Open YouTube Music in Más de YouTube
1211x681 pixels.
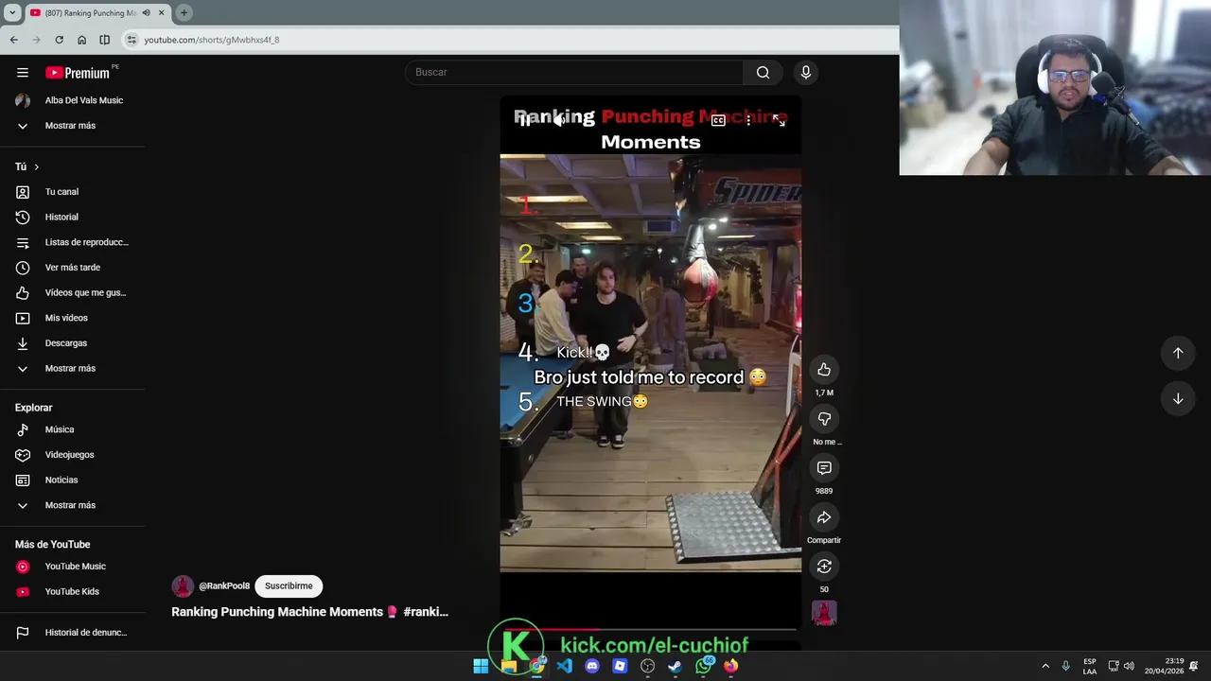pos(73,567)
